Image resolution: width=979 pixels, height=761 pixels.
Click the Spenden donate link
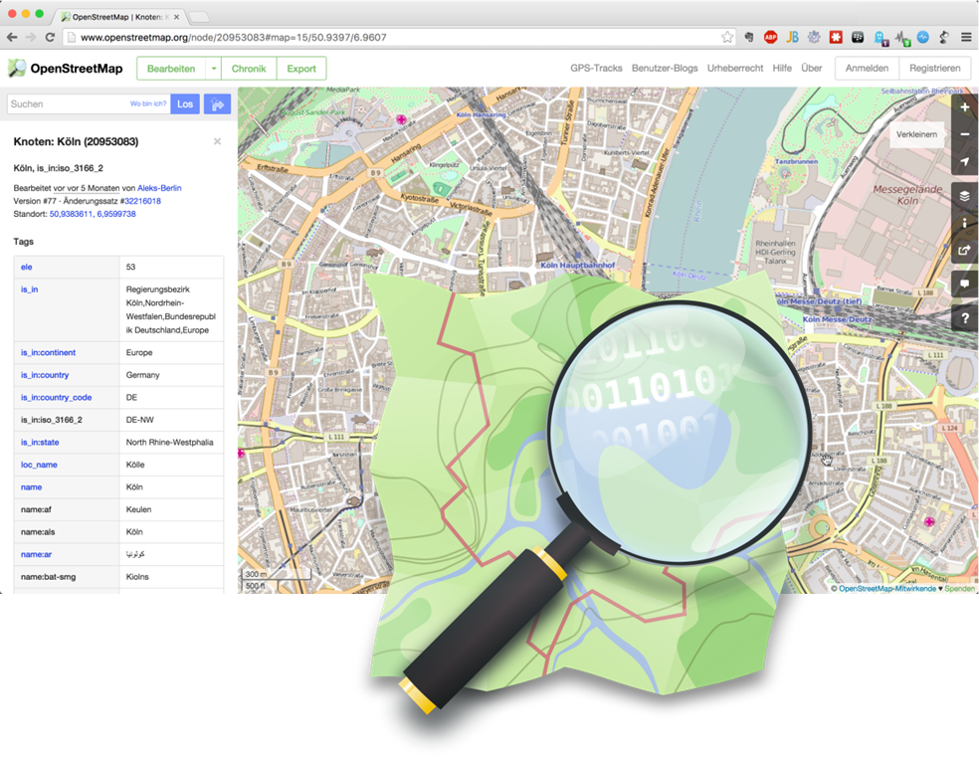coord(960,589)
